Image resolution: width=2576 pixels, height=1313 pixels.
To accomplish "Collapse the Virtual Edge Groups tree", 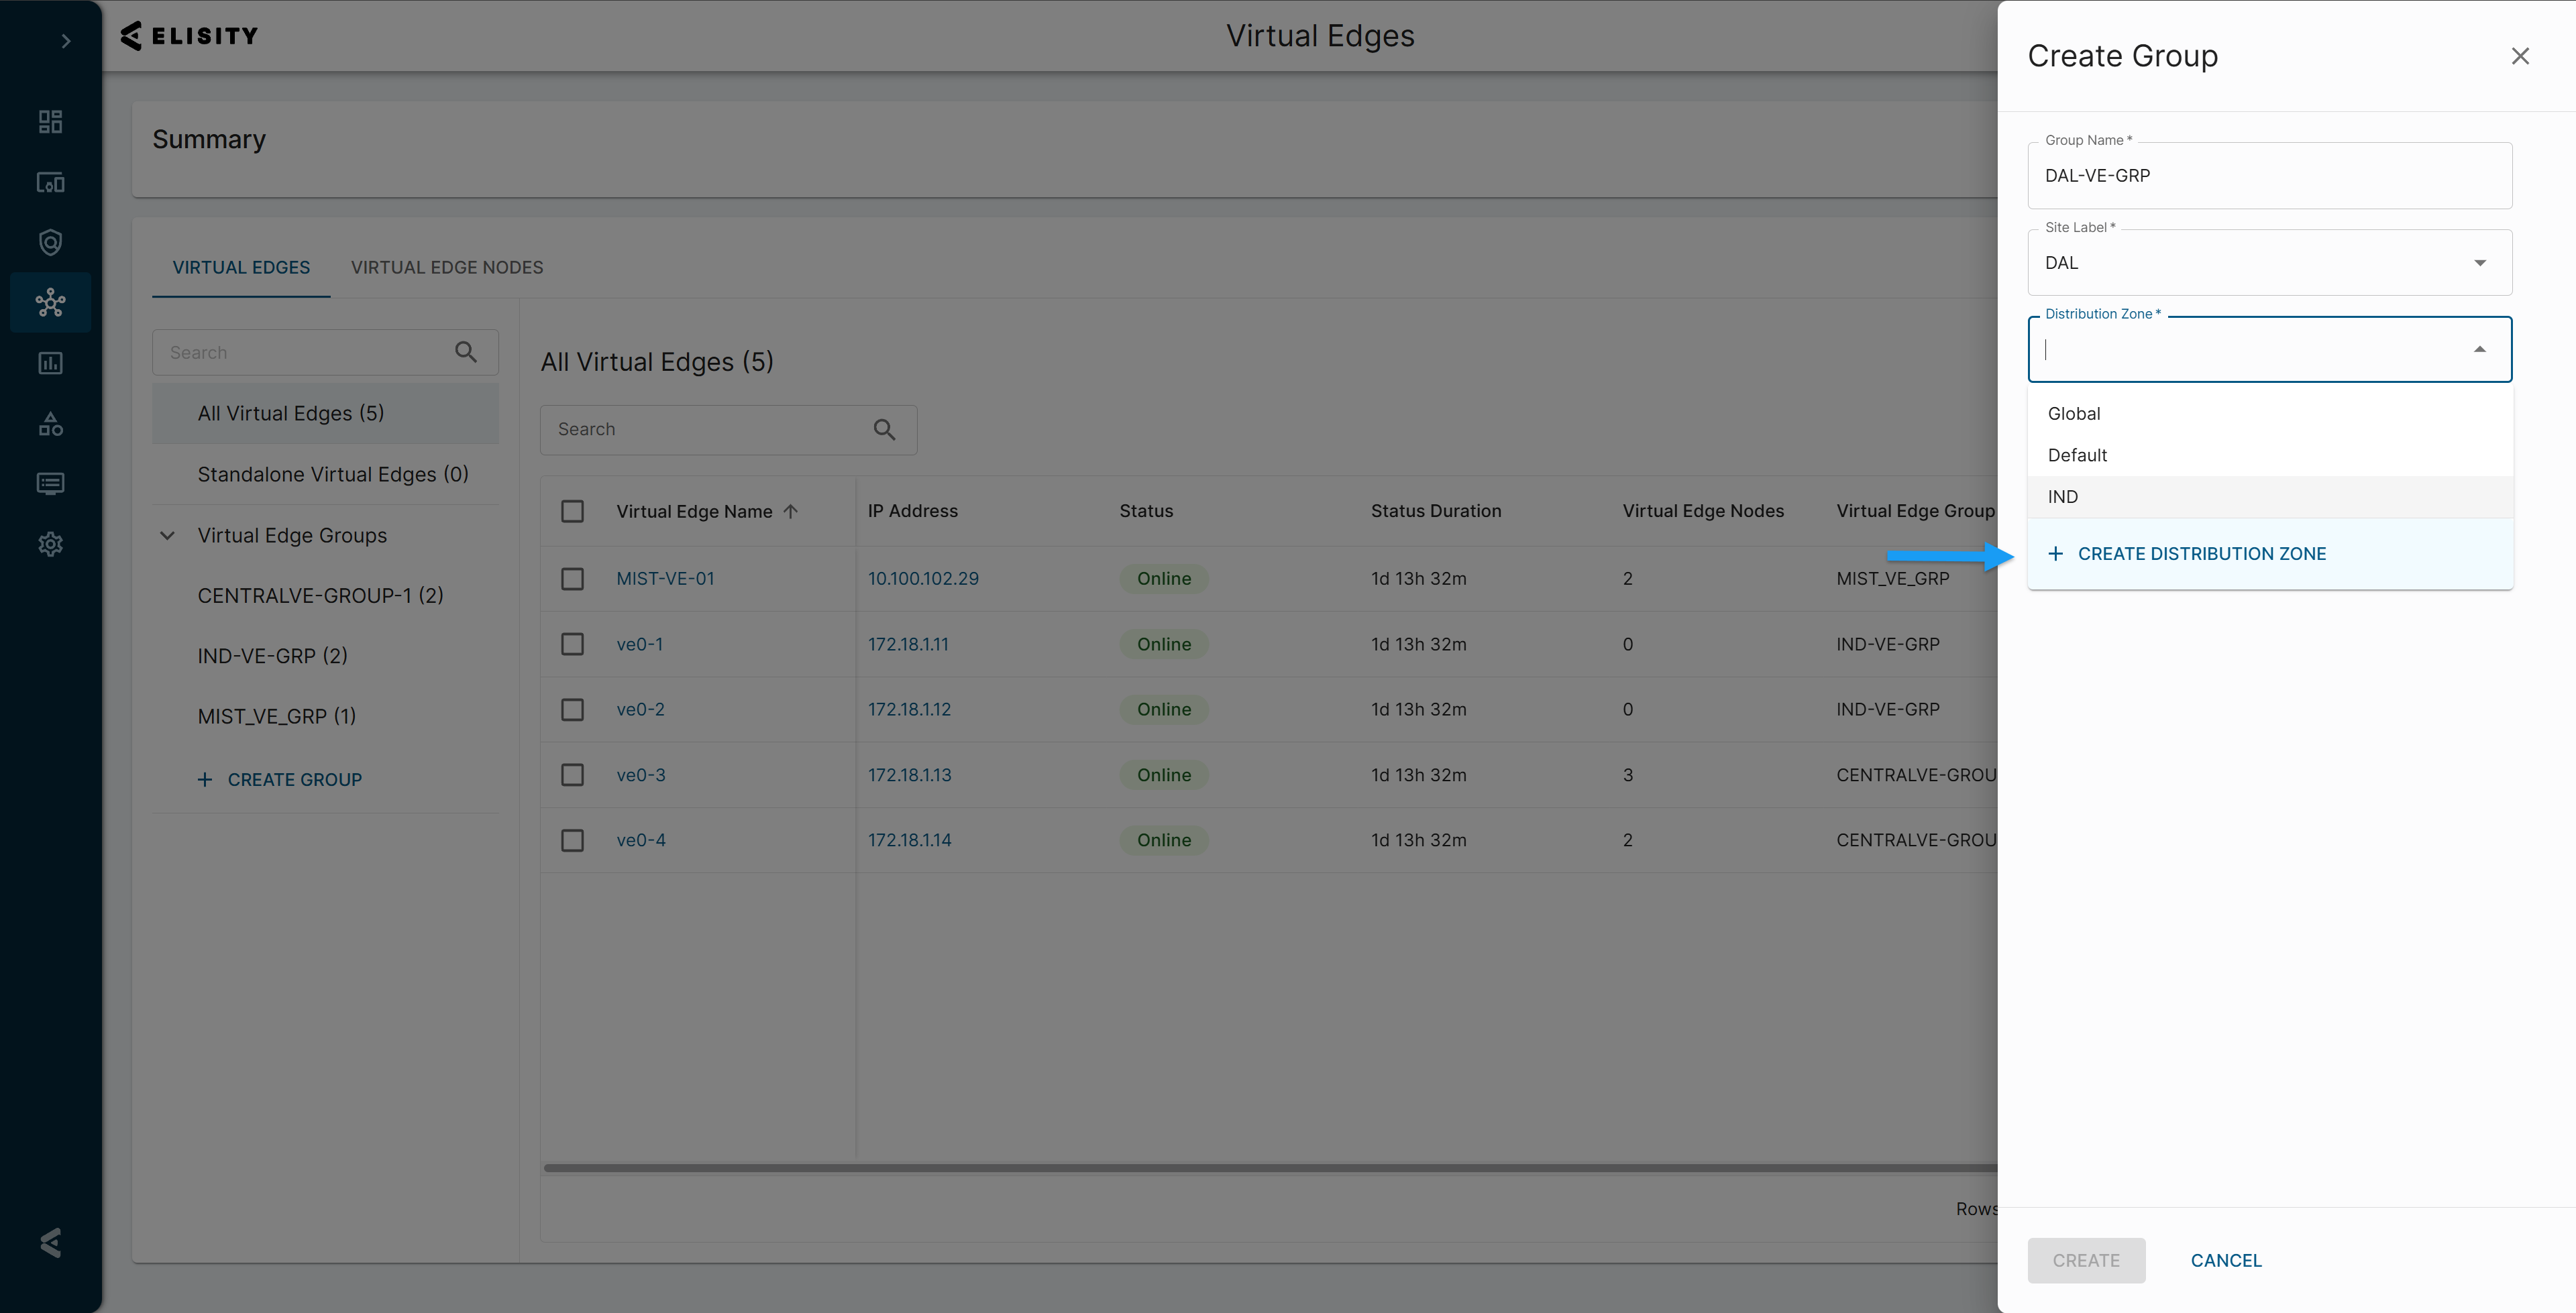I will [x=167, y=536].
